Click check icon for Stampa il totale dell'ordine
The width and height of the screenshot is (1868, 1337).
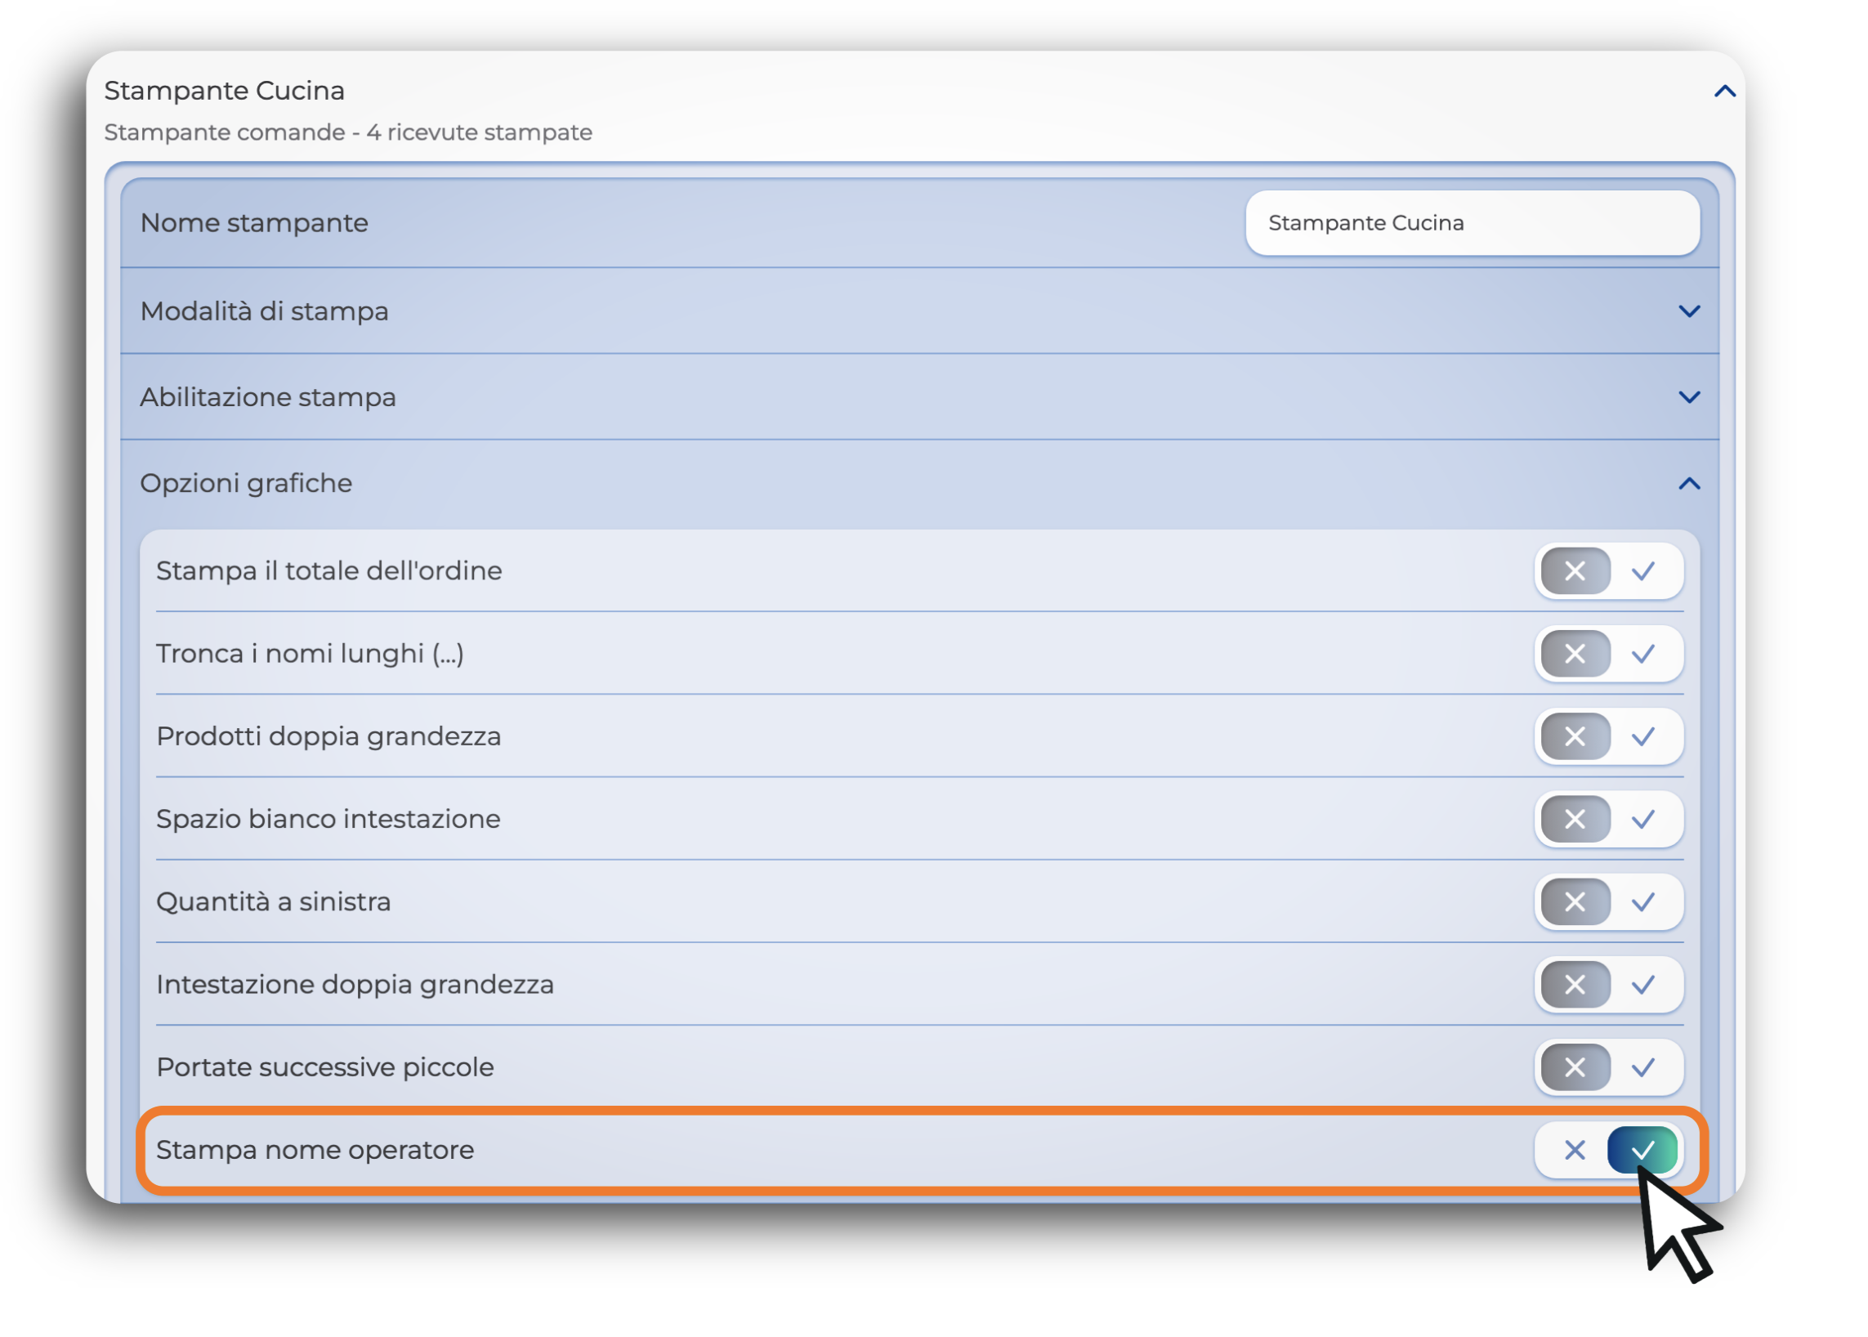(1642, 571)
